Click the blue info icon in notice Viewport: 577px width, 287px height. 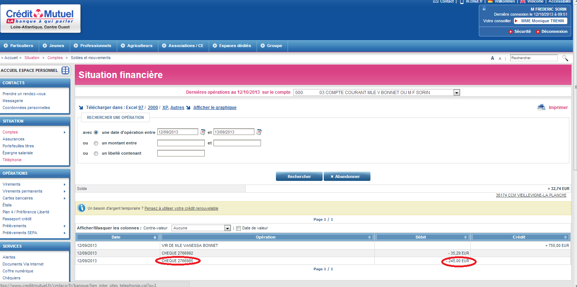coord(81,208)
